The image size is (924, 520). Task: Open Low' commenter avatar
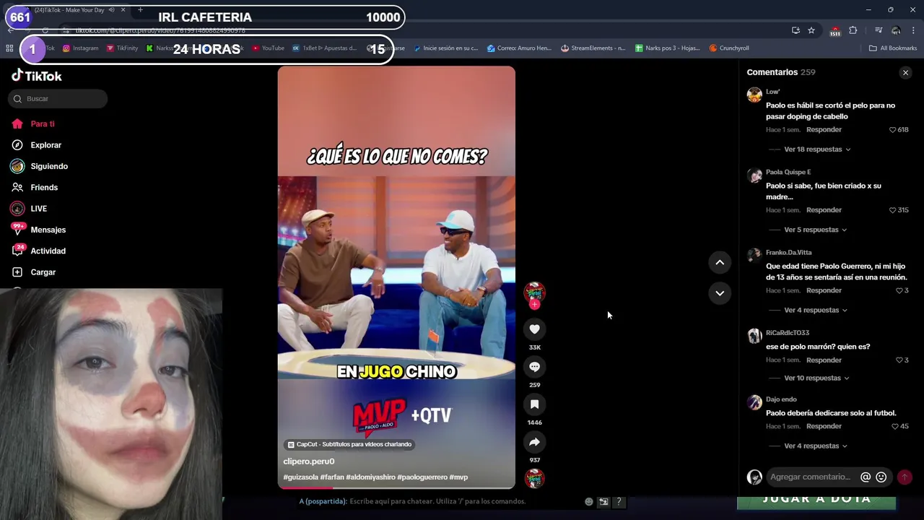click(754, 95)
